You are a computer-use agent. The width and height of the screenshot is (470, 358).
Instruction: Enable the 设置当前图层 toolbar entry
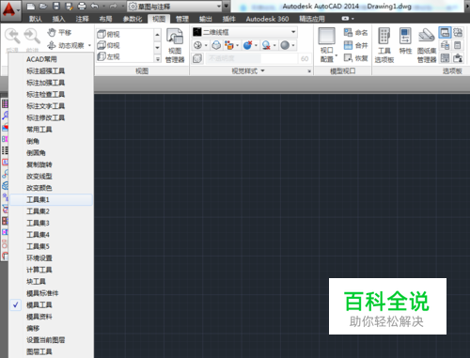tap(51, 340)
